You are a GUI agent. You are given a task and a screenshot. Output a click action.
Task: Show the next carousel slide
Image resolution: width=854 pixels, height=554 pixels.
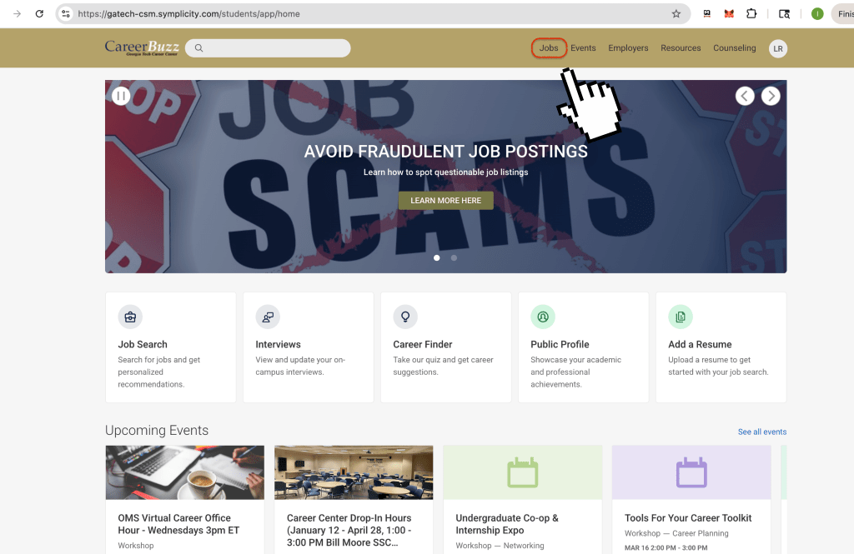point(770,96)
